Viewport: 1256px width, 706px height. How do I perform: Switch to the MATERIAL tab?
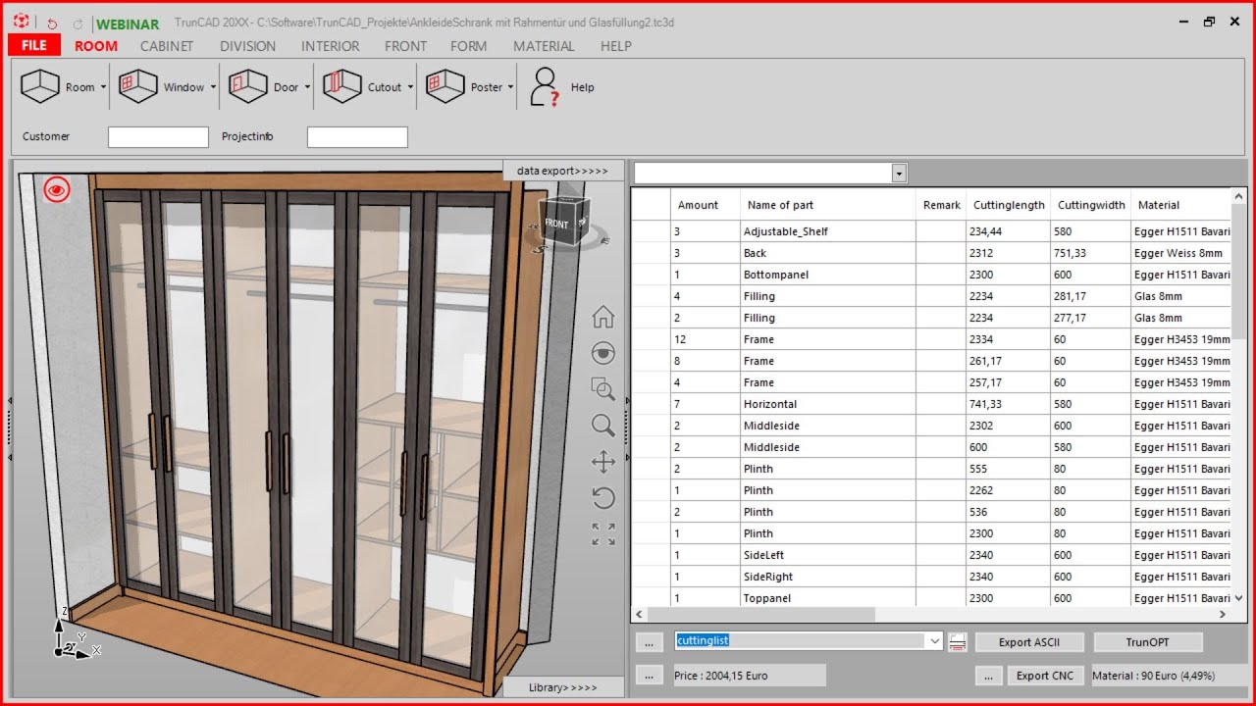point(544,46)
